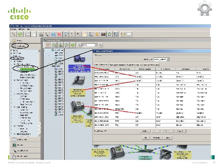Click the padlock device icon in main toolbar
The height and width of the screenshot is (167, 223).
[x=41, y=34]
